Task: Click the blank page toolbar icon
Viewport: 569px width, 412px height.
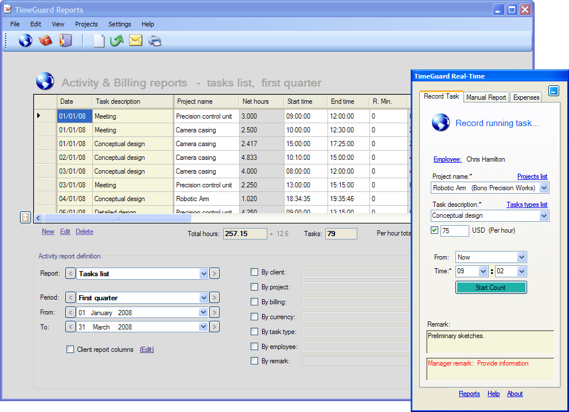Action: coord(99,41)
